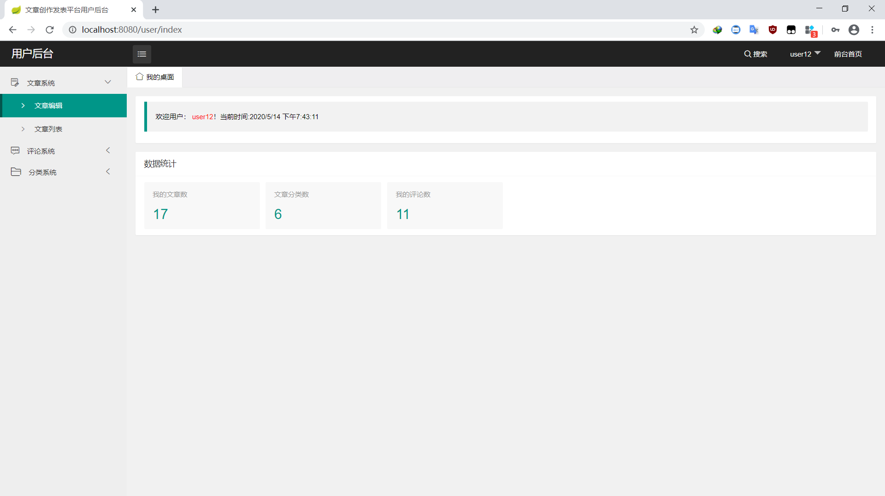Close the 文章创作发表平台用户后台 tab
The height and width of the screenshot is (496, 885).
click(134, 10)
